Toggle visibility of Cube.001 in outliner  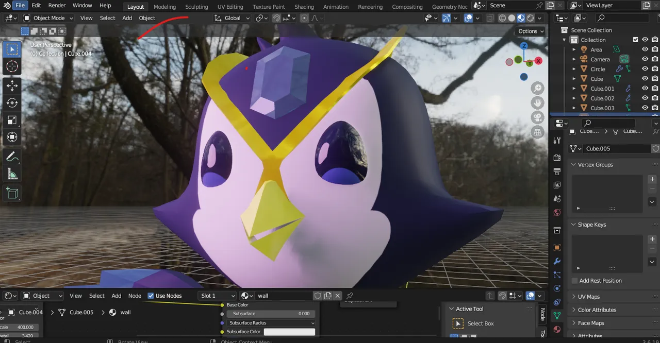(645, 89)
